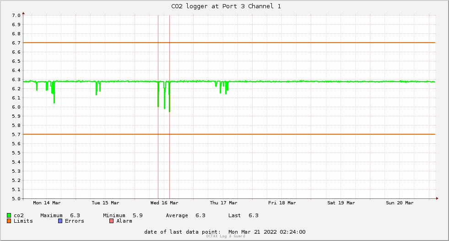This screenshot has height=241, width=449.
Task: Click the 'Mon 14 Mar' axis label
Action: pos(47,203)
